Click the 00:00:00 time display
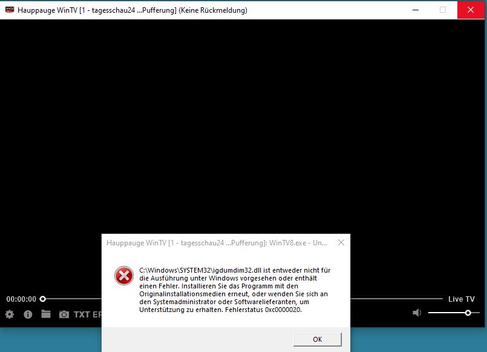Screen dimensions: 487x352 point(21,299)
